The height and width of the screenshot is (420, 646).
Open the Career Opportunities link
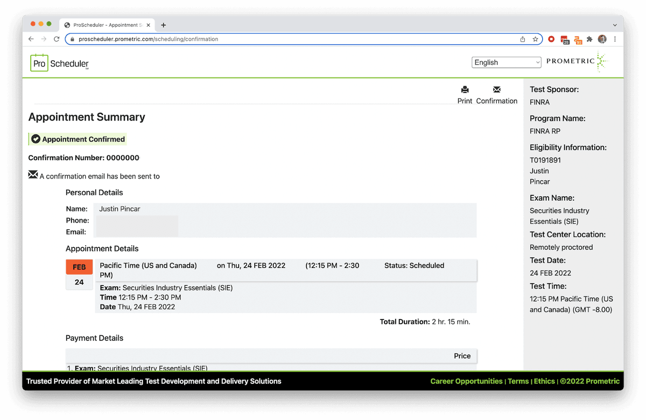(x=466, y=381)
